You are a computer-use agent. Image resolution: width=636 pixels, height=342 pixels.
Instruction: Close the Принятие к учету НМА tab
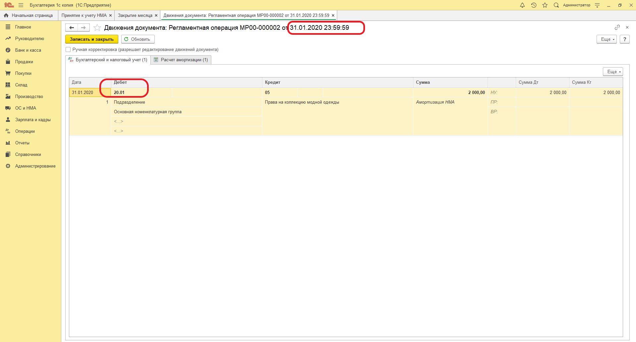tap(111, 15)
